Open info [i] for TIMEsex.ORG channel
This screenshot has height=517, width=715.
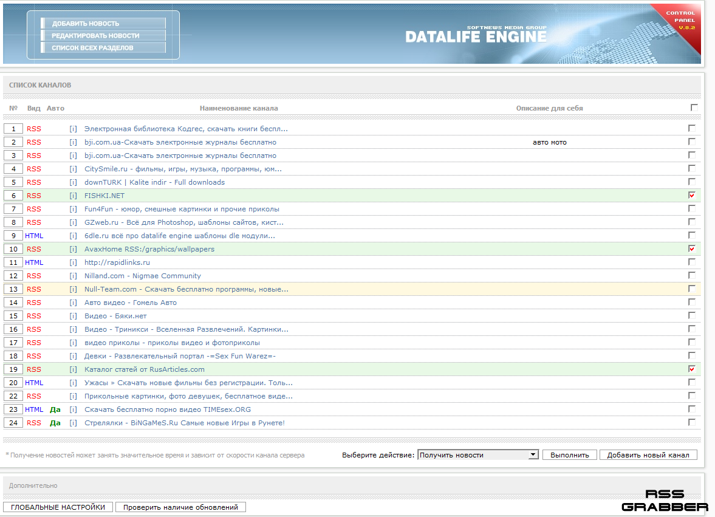click(73, 410)
